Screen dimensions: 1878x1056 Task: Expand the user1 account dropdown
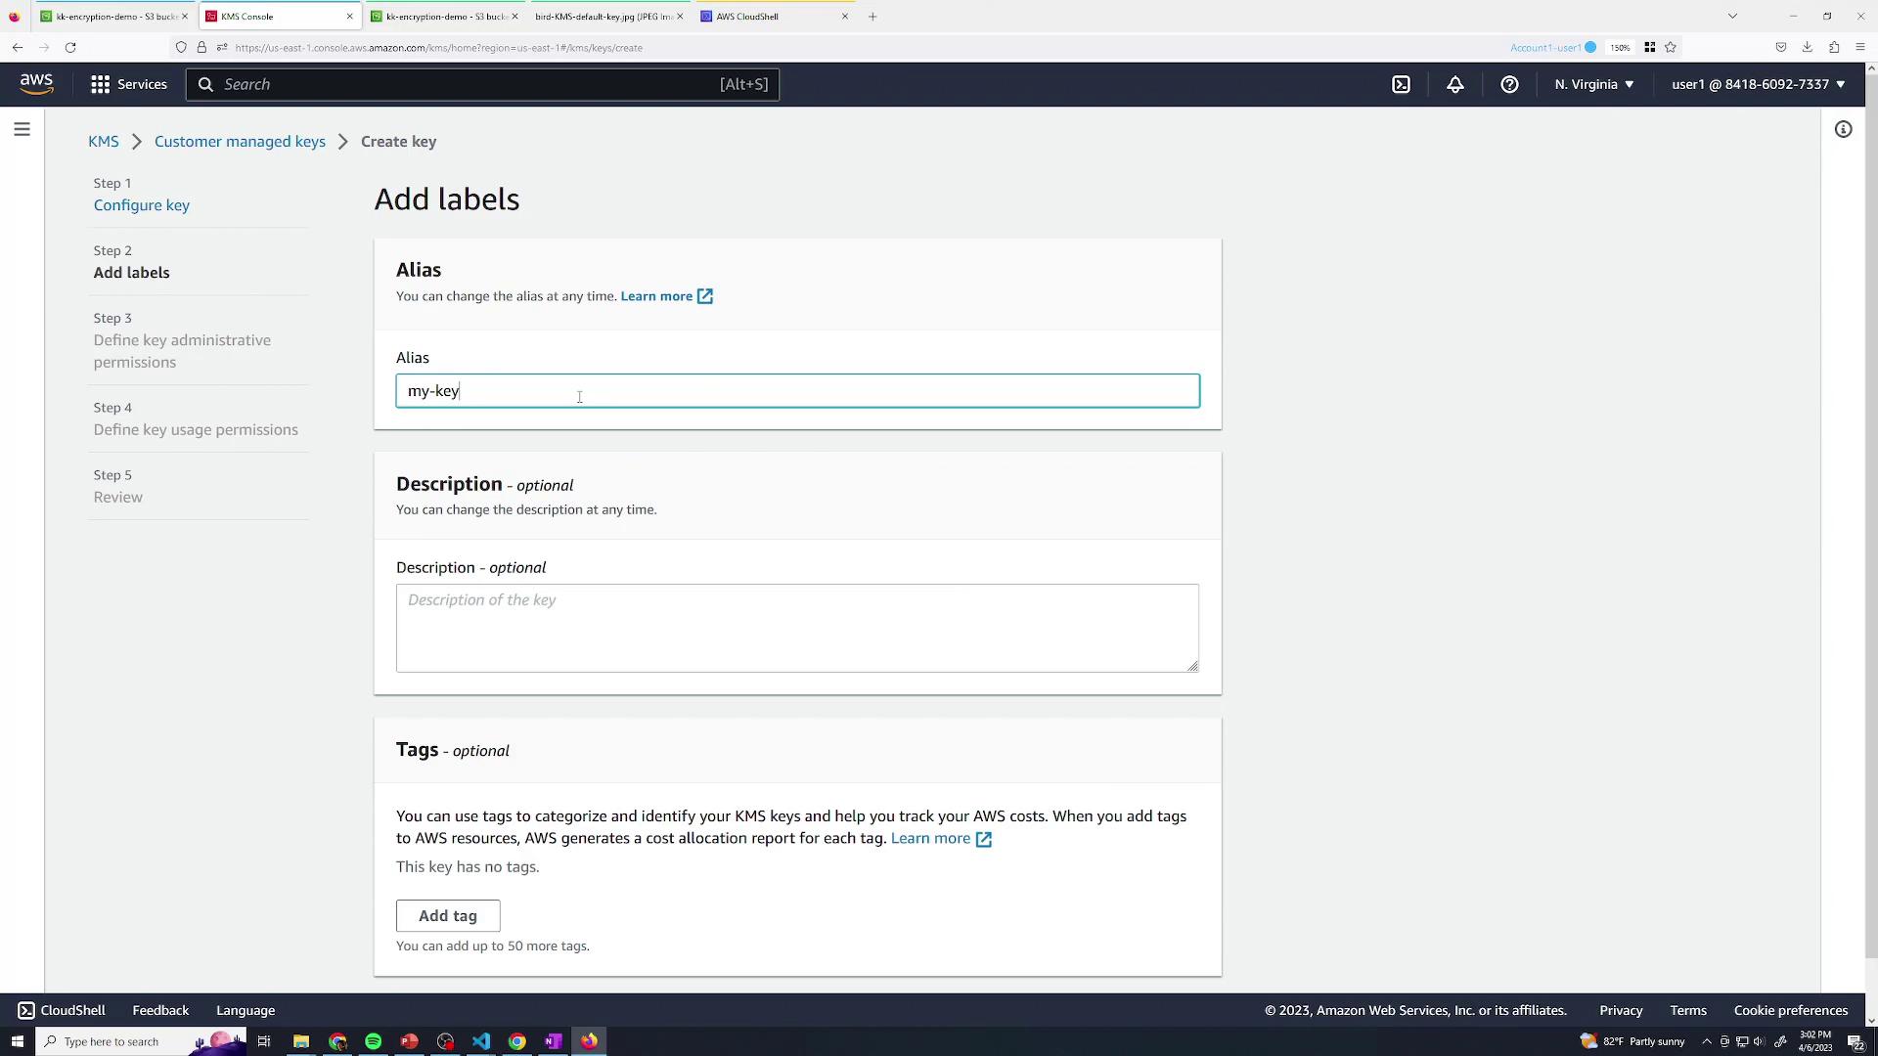pyautogui.click(x=1758, y=84)
